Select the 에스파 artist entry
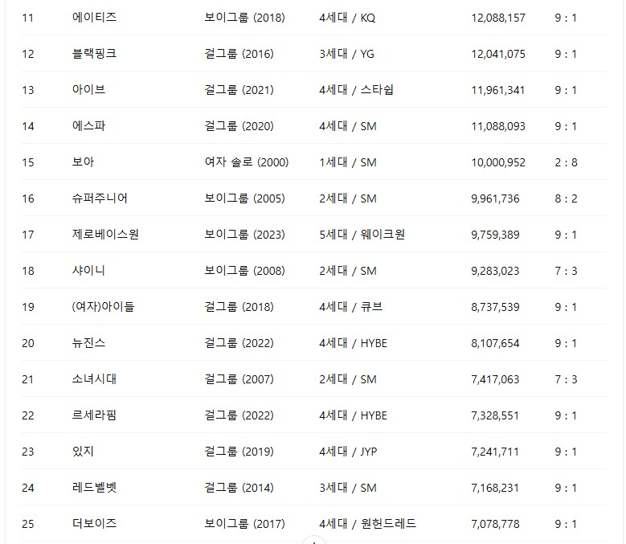The height and width of the screenshot is (544, 626). tap(88, 126)
